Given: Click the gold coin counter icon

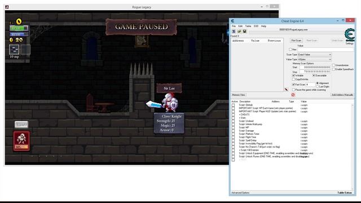Looking at the screenshot, I should pos(11,40).
